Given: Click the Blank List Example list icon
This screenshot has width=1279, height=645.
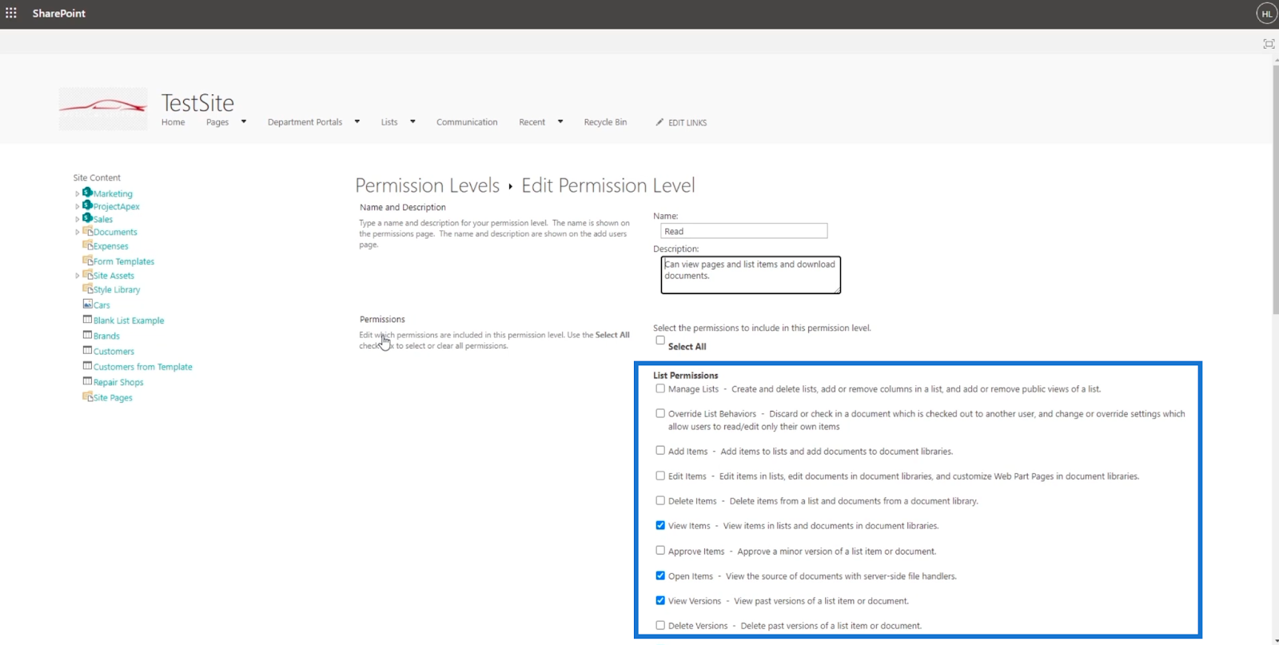Looking at the screenshot, I should pyautogui.click(x=88, y=320).
